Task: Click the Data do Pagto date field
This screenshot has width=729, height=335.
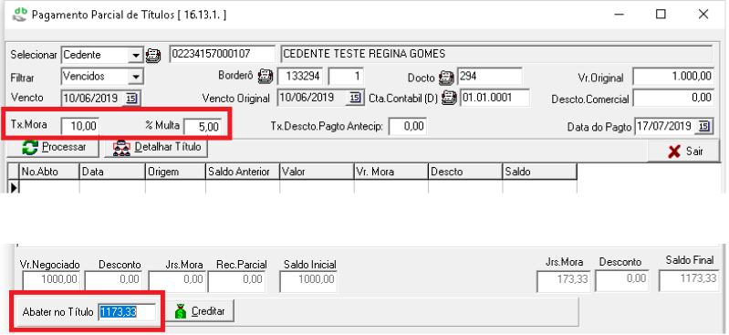Action: [x=666, y=127]
